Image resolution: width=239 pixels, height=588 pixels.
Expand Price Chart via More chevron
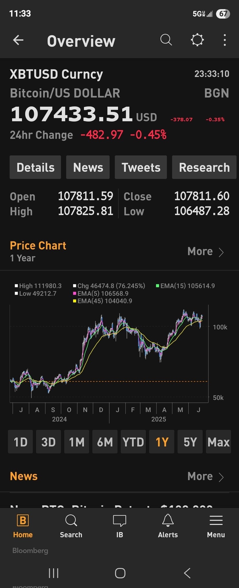point(221,252)
